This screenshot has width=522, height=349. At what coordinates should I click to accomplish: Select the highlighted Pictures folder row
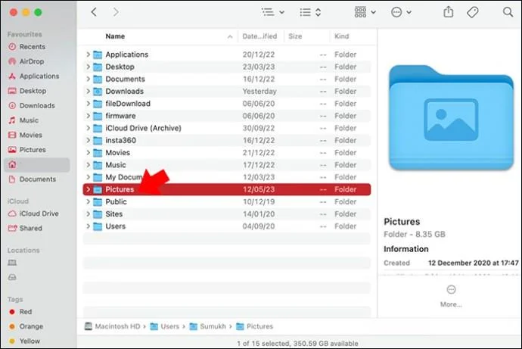click(227, 189)
